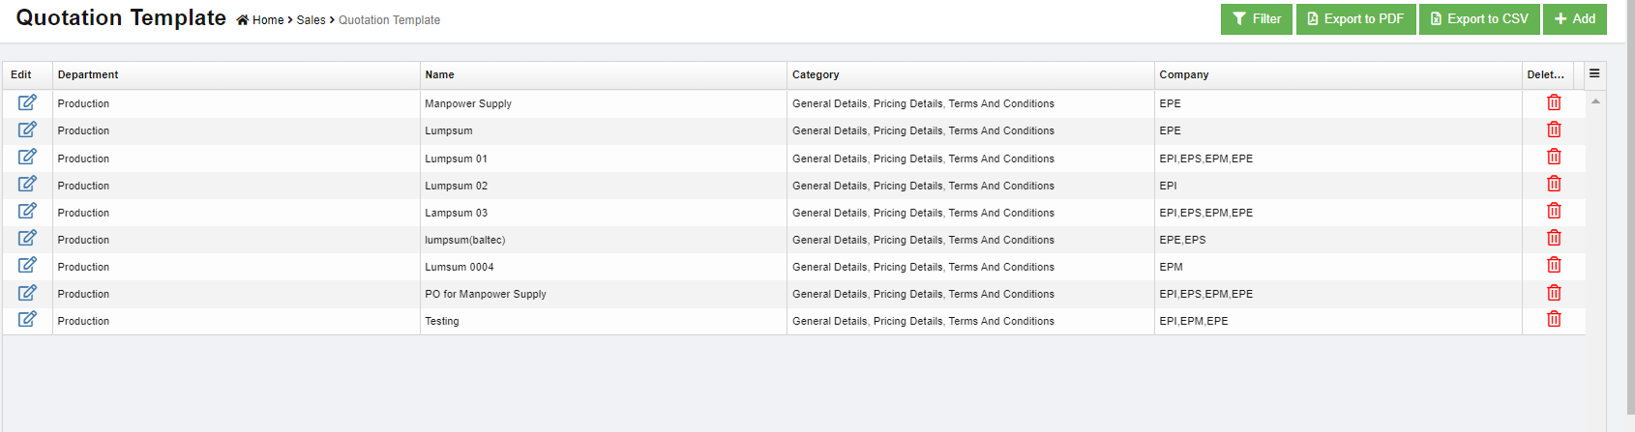
Task: Edit the lumpsum(baltec) template
Action: pos(27,238)
